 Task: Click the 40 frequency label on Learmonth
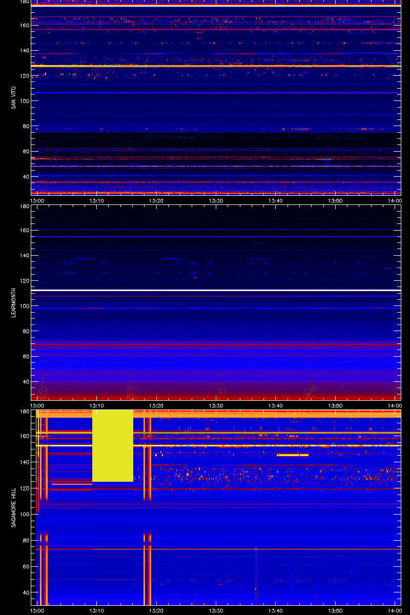click(x=26, y=382)
